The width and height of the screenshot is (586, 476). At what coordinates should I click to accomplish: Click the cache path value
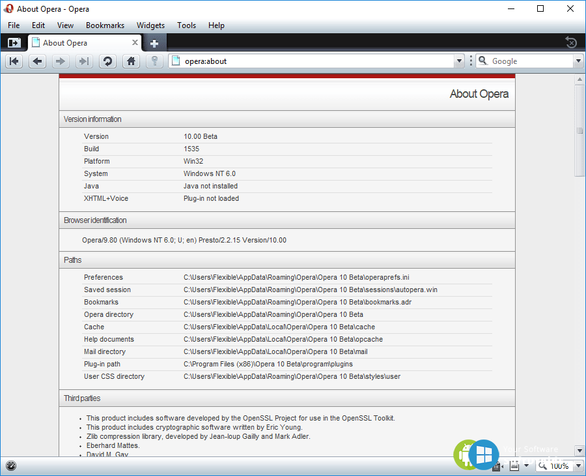pyautogui.click(x=279, y=326)
